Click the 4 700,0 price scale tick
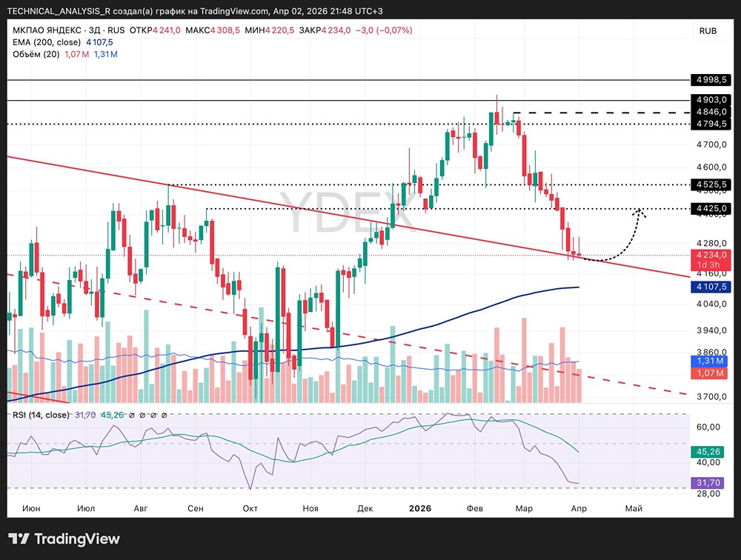741x560 pixels. 711,144
